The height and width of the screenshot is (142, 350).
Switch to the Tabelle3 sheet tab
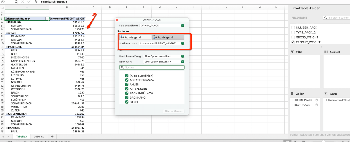point(21,136)
